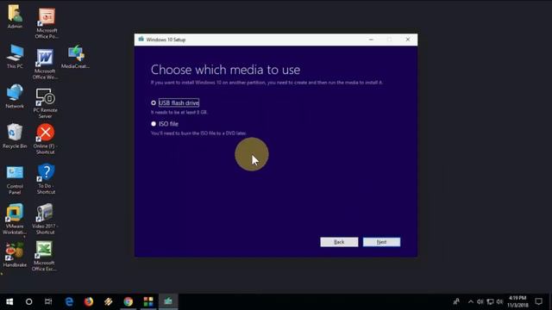Click the Next button
The height and width of the screenshot is (310, 552).
coord(381,242)
